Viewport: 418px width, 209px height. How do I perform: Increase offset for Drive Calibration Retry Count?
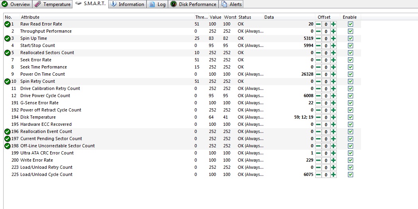[x=333, y=89]
